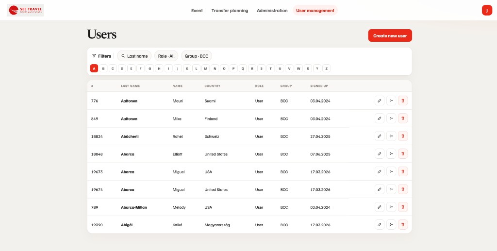Filter users by letter K
Screen dimensions: 497x251
pyautogui.click(x=187, y=68)
